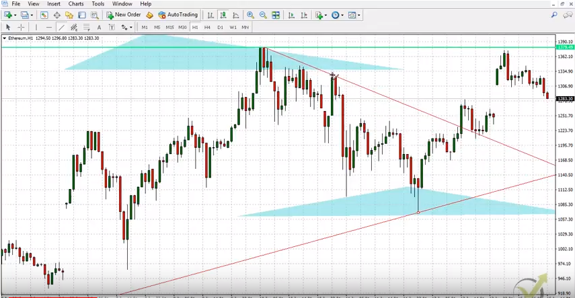
Task: Click the Ethereum,H1 chart title text
Action: (20, 38)
